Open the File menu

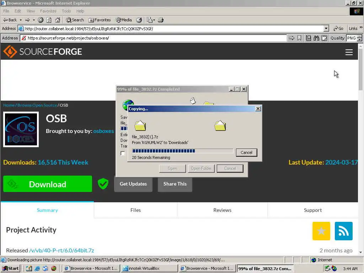6,11
